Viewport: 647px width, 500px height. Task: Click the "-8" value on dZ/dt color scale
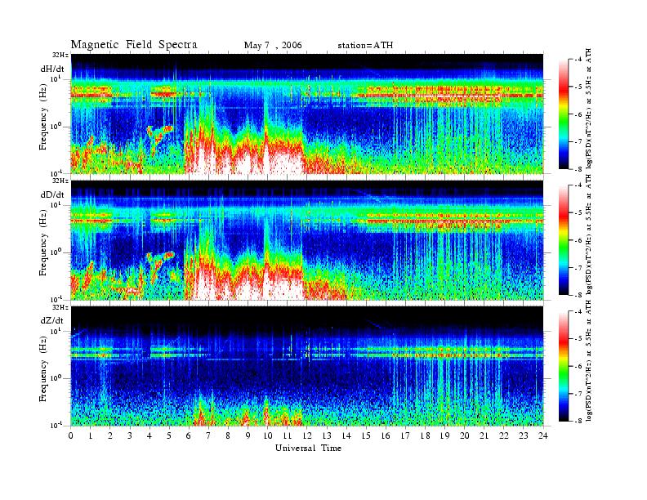(578, 421)
